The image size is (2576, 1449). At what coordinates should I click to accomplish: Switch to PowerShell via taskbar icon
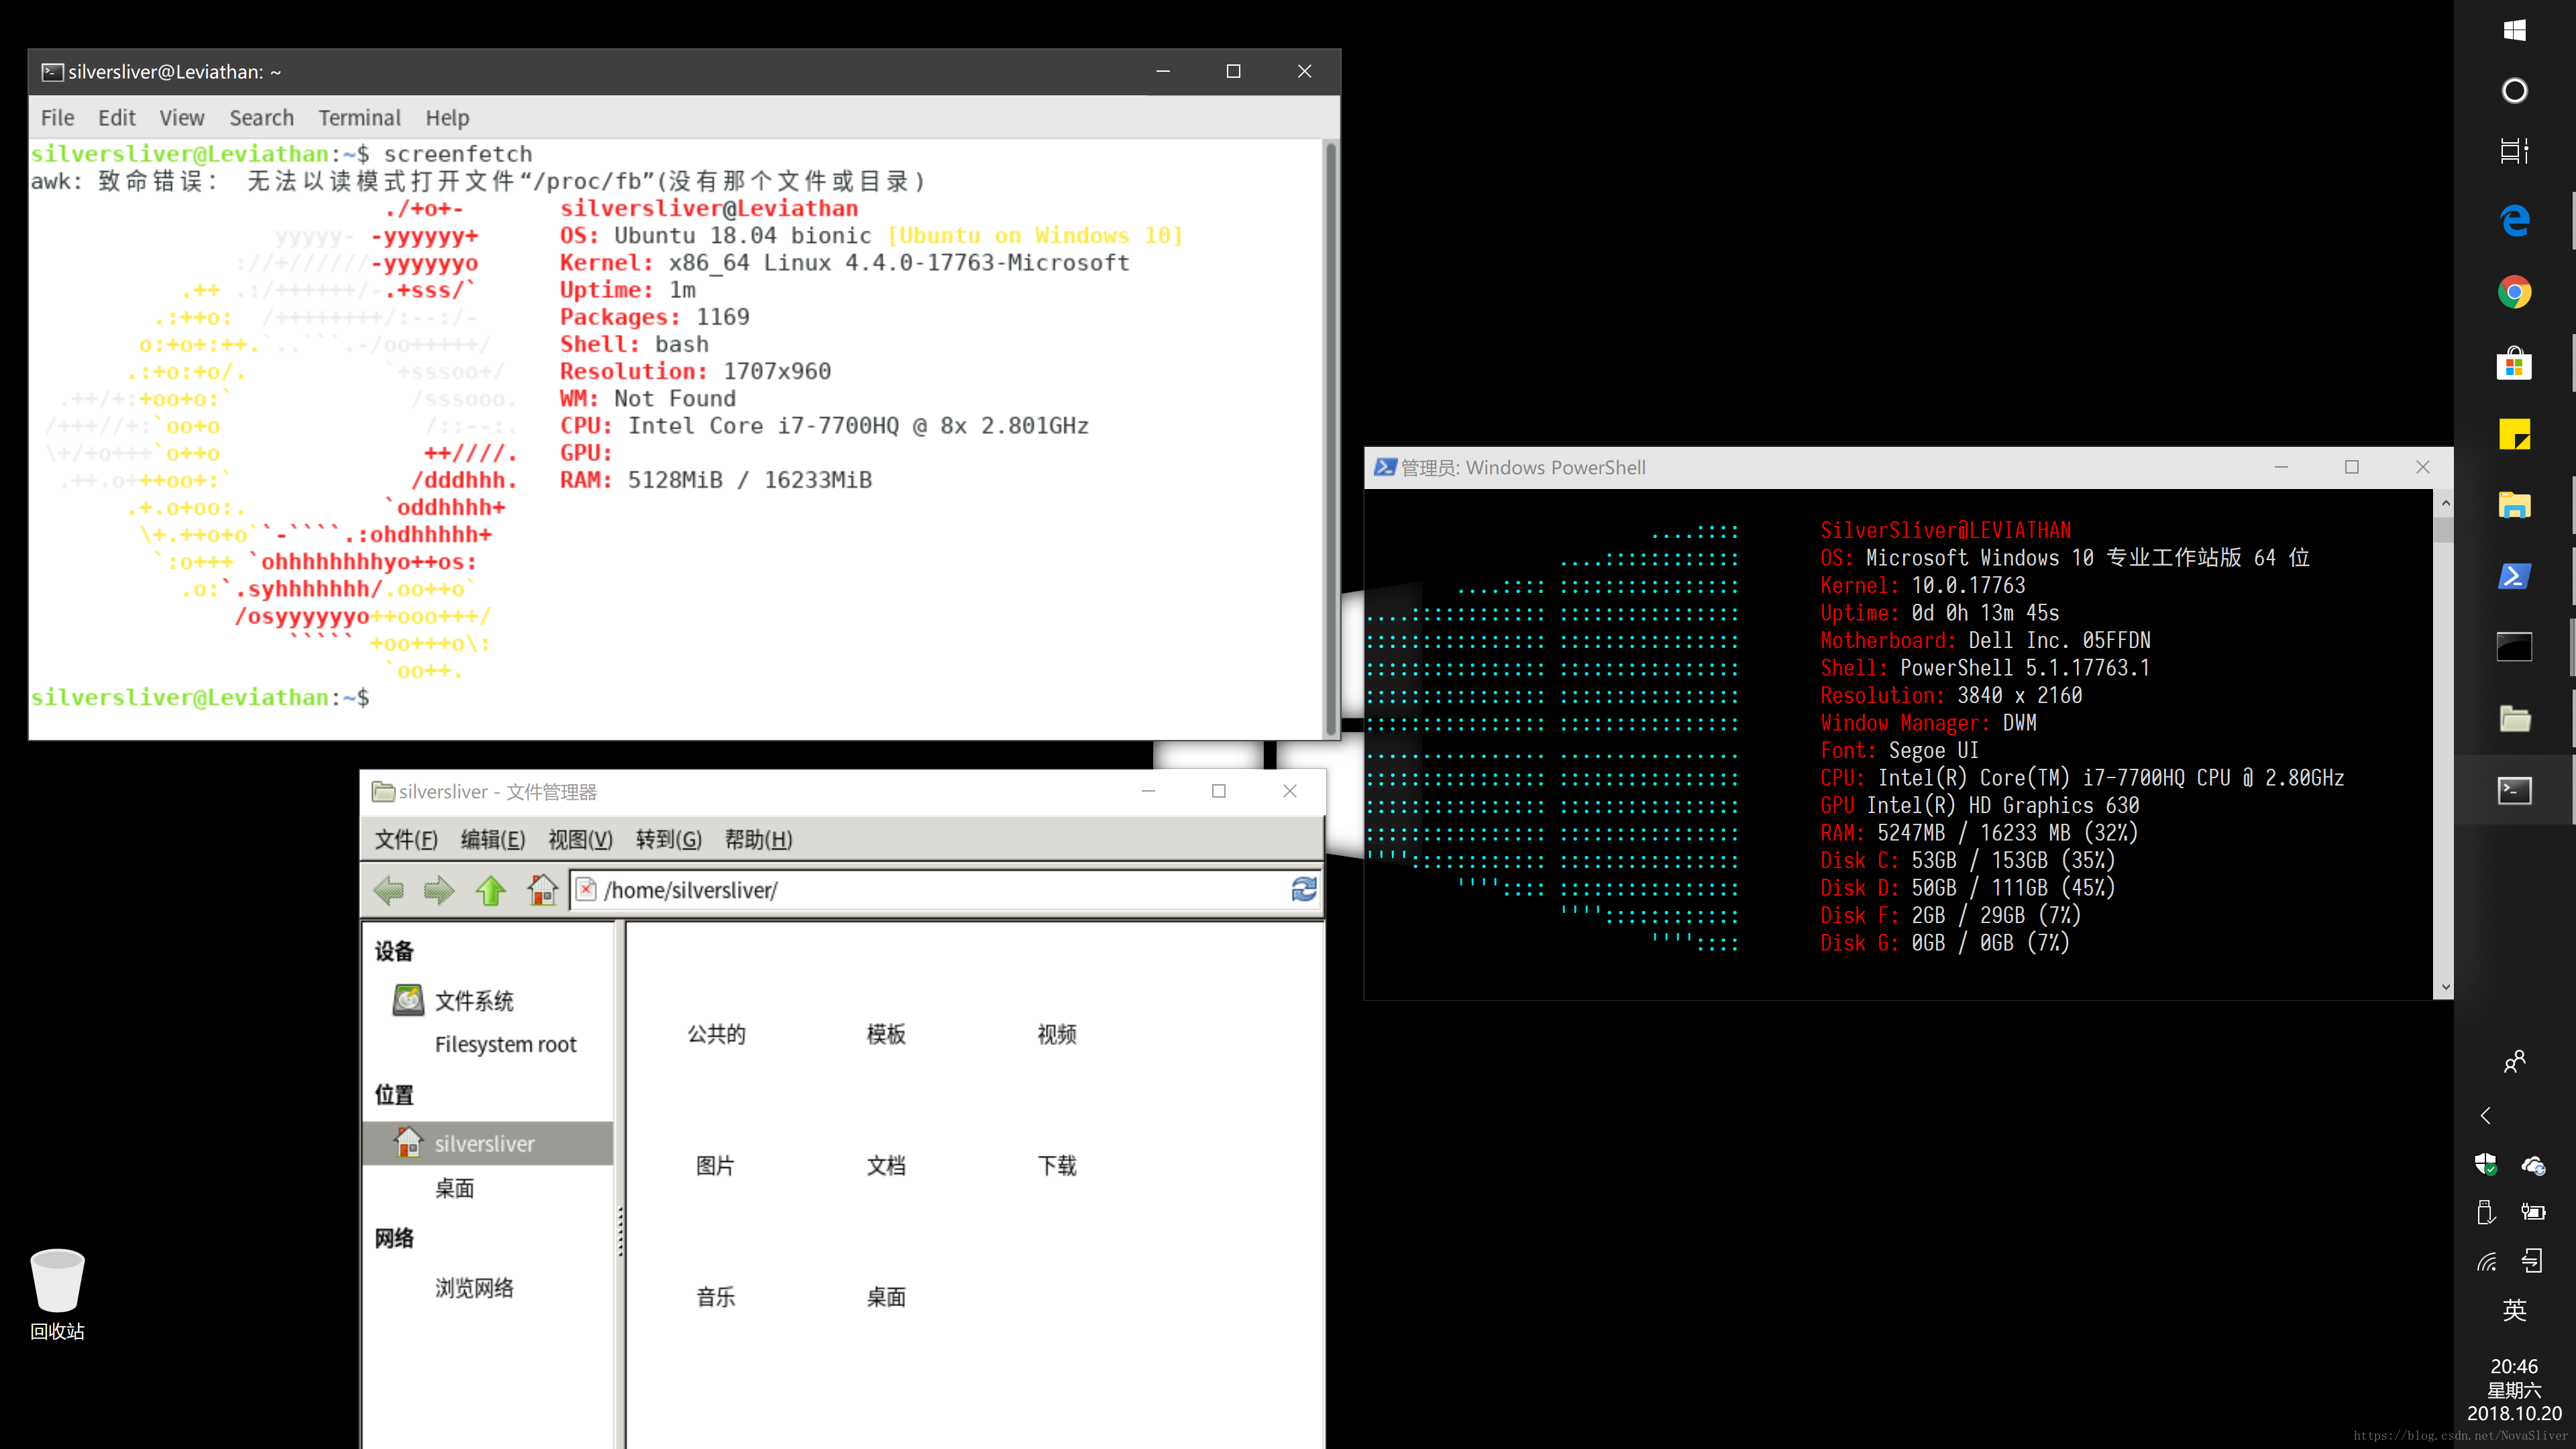tap(2514, 577)
